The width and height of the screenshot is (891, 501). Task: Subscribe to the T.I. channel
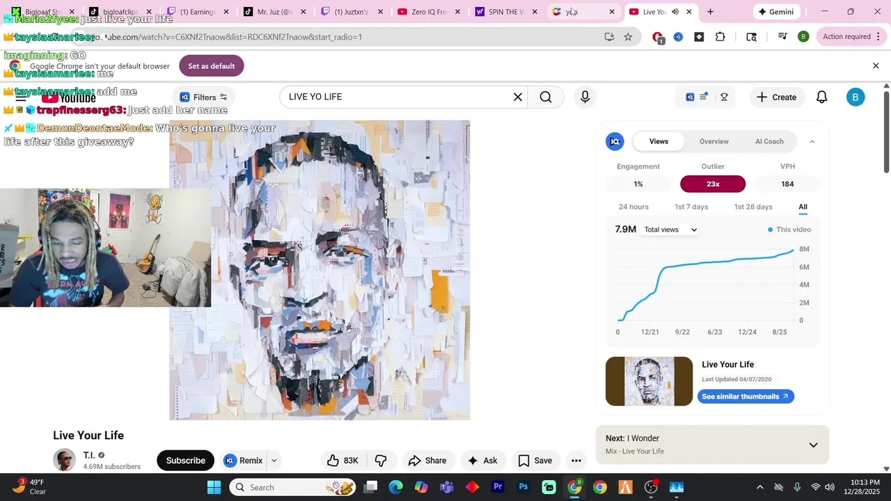[x=185, y=461]
